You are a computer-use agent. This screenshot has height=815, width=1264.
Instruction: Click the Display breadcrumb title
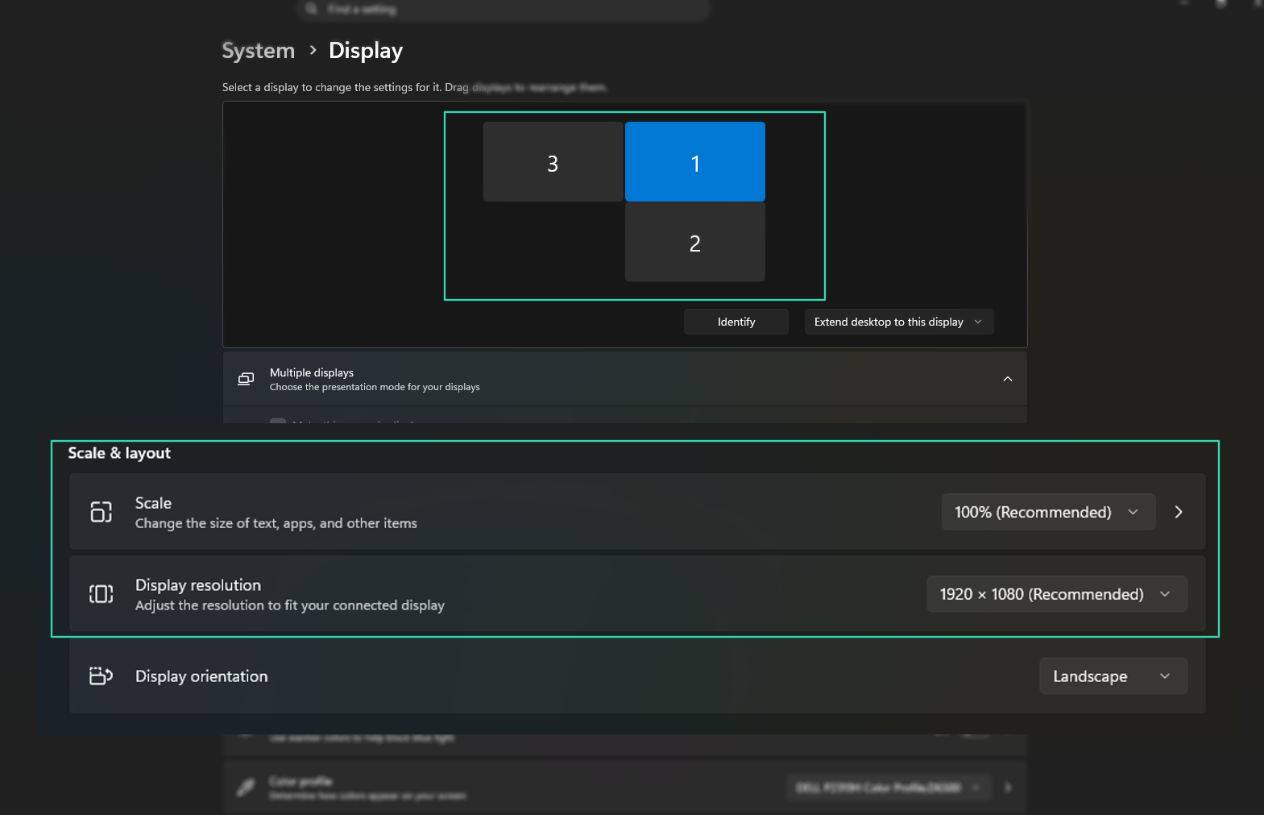366,51
